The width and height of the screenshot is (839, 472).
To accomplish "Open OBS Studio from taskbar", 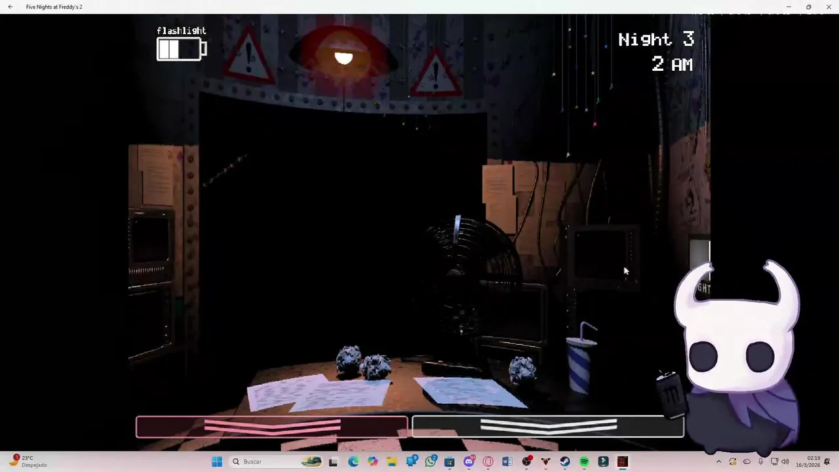I will click(526, 461).
